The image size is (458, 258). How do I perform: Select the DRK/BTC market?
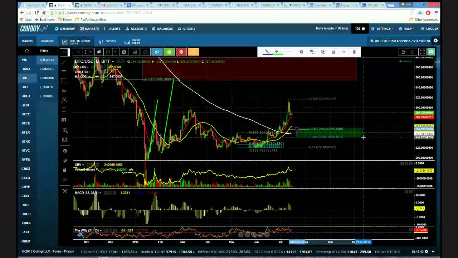[47, 69]
